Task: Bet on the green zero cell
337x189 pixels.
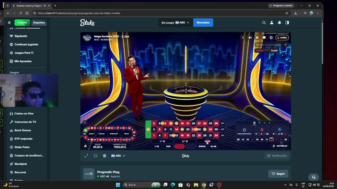Action: (148, 129)
